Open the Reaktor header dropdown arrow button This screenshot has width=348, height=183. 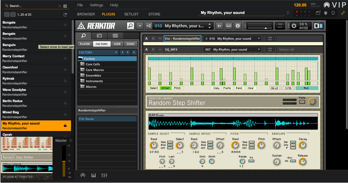[x=140, y=26]
